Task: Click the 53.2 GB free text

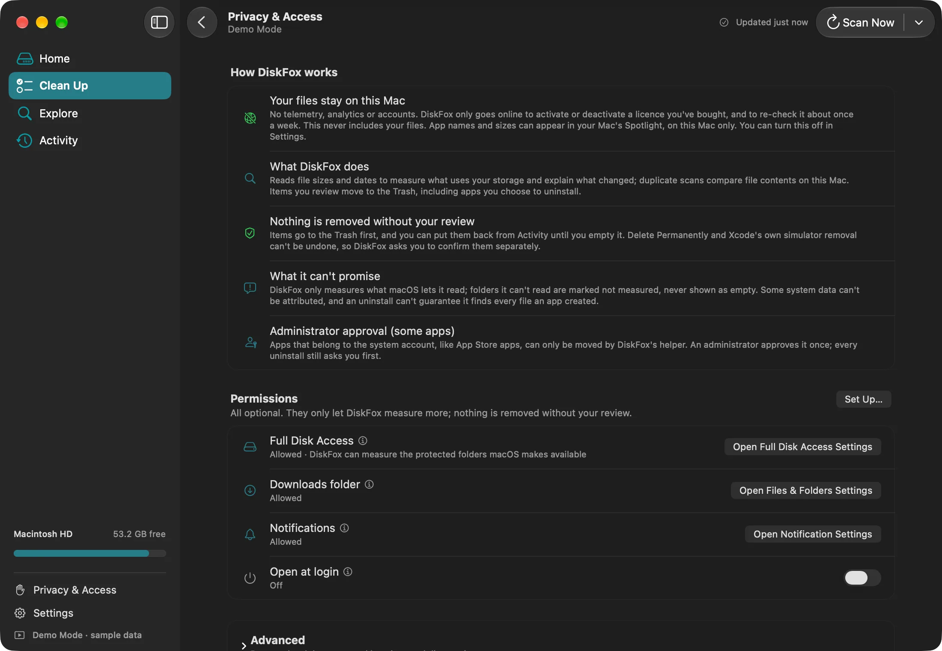Action: pos(139,534)
